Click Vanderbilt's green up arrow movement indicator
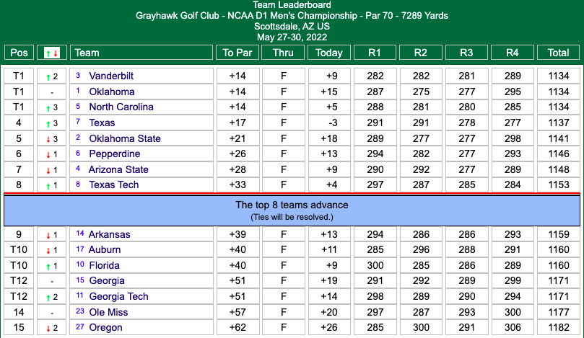Viewport: 584px width, 338px height. tap(48, 76)
